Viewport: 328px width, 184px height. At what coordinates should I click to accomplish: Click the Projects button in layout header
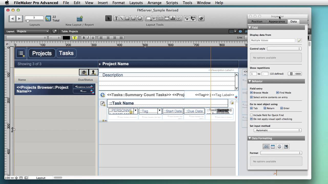pyautogui.click(x=42, y=53)
